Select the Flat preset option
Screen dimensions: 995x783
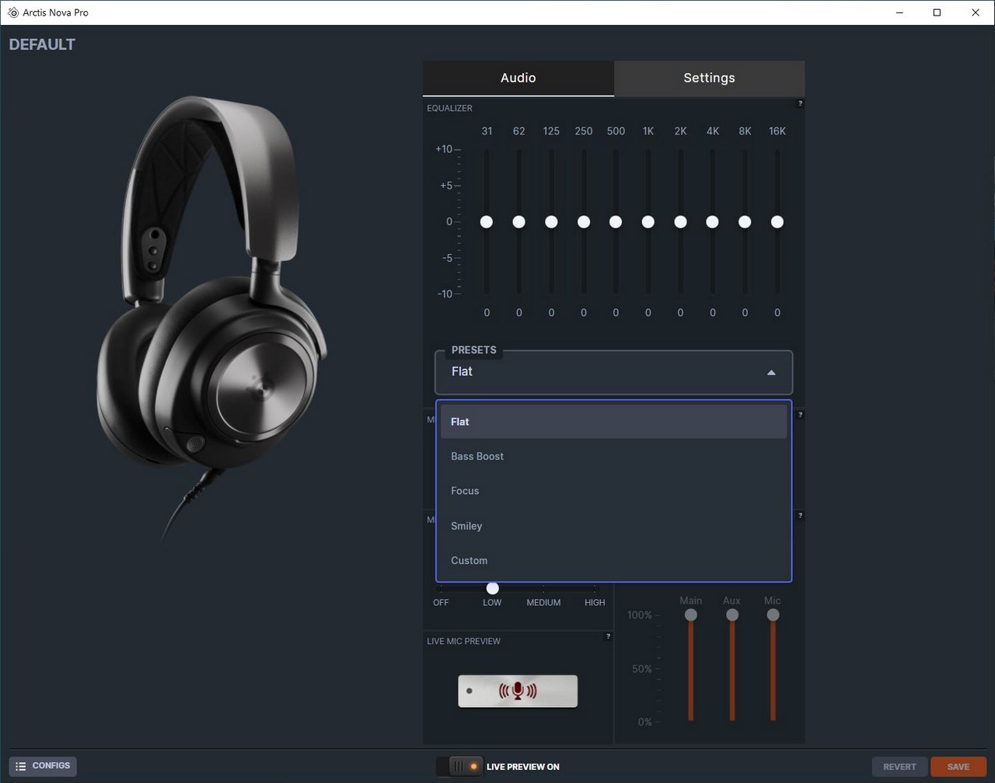point(614,422)
